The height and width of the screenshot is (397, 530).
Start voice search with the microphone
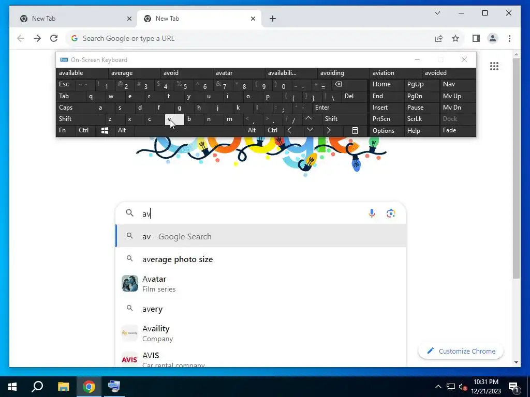[372, 213]
